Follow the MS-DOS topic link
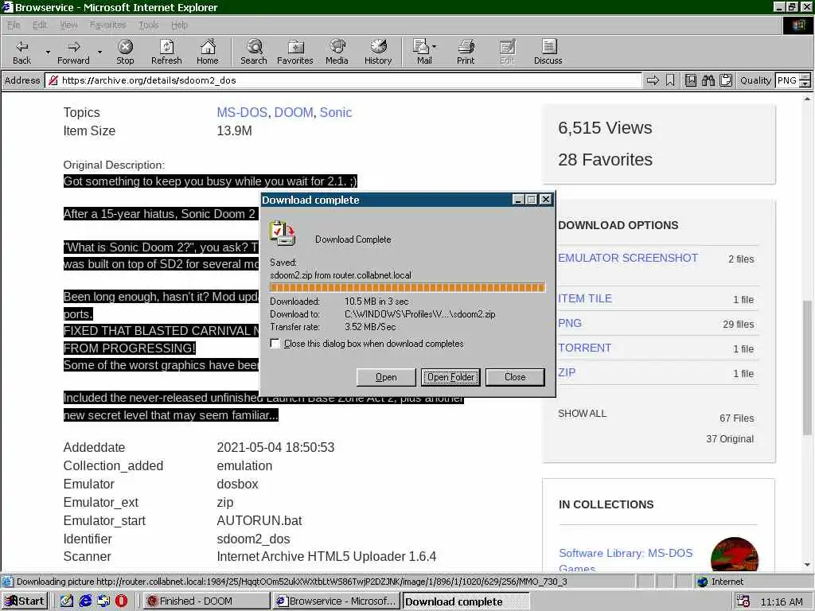The image size is (815, 611). [242, 112]
